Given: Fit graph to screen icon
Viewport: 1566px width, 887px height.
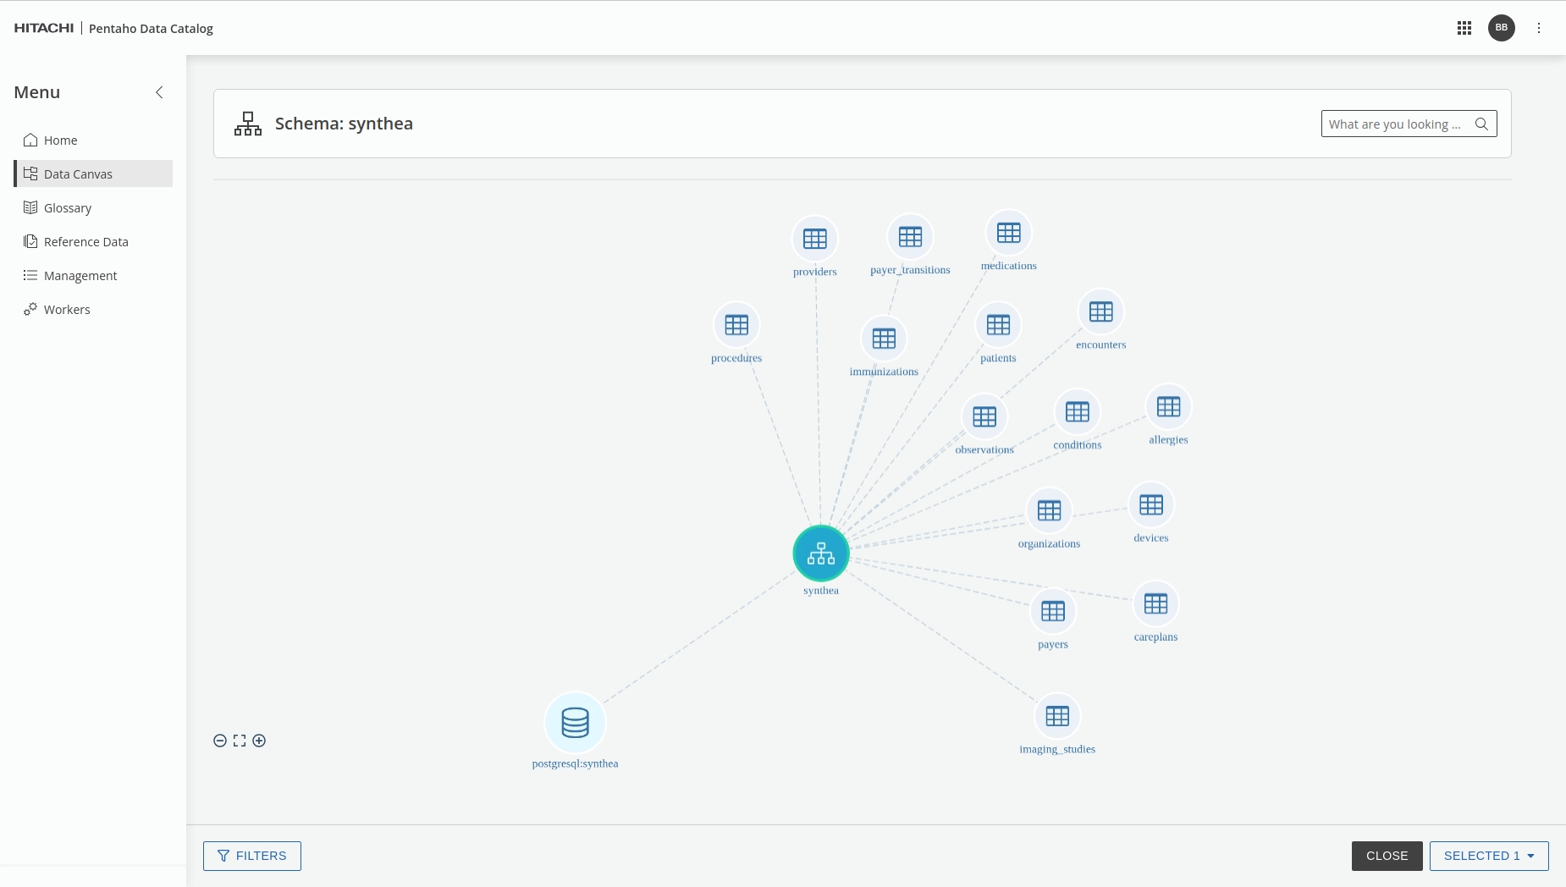Looking at the screenshot, I should click(x=240, y=741).
